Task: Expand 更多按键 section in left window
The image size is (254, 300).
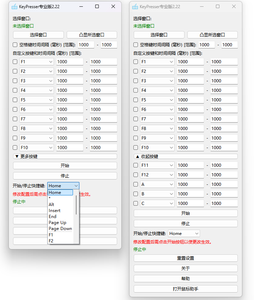Action: click(65, 157)
